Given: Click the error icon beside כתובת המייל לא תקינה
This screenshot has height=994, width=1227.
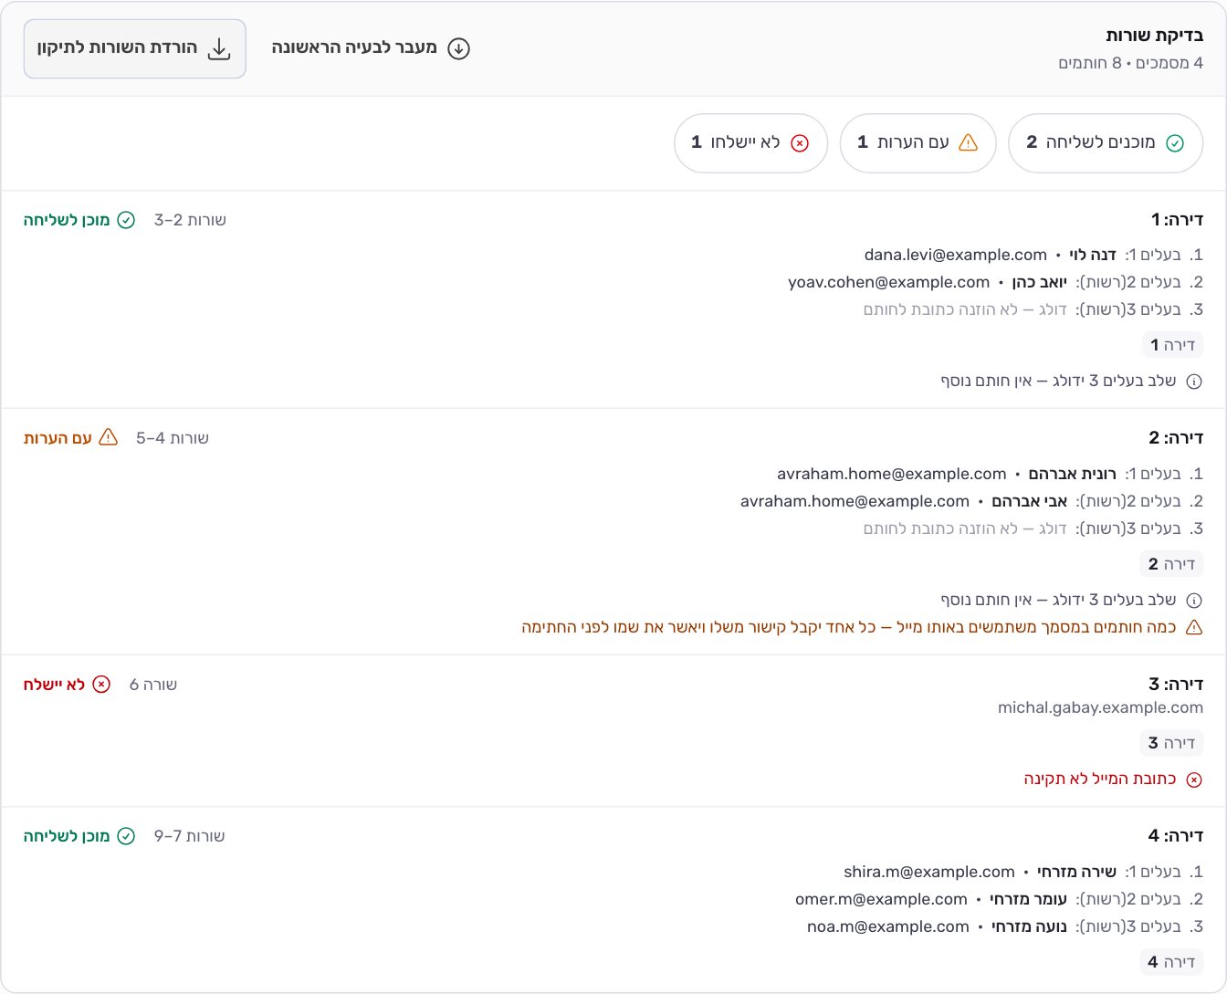Looking at the screenshot, I should 1194,780.
